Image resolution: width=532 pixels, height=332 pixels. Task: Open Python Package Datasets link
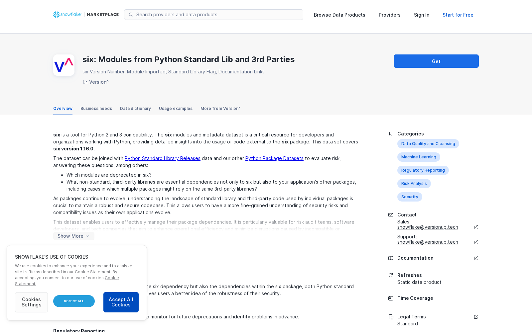274,158
